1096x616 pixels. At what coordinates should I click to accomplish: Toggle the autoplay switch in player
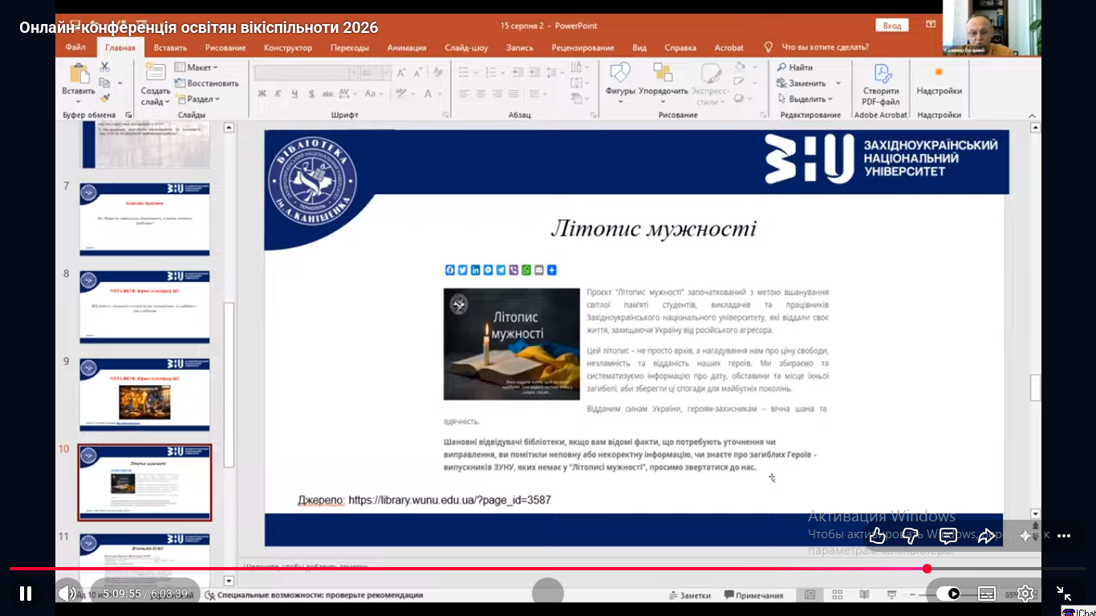click(x=948, y=594)
